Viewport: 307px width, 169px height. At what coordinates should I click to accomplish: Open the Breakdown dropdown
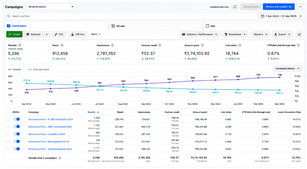(x=235, y=34)
